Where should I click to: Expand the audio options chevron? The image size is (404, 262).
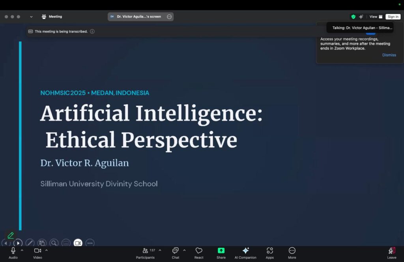pos(22,250)
